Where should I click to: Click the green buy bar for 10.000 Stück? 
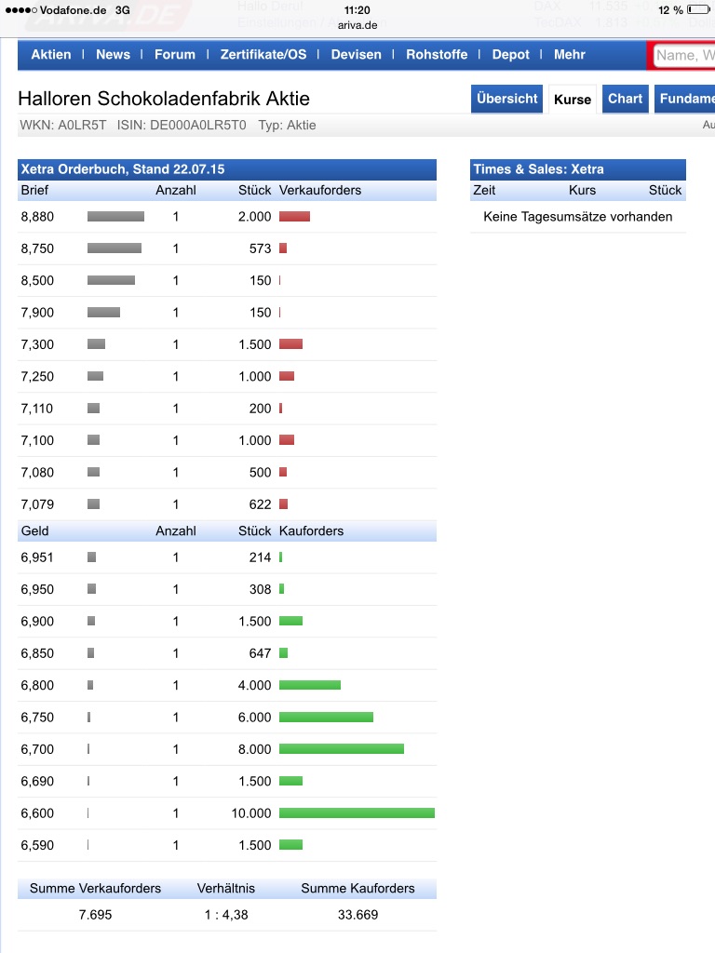[357, 813]
